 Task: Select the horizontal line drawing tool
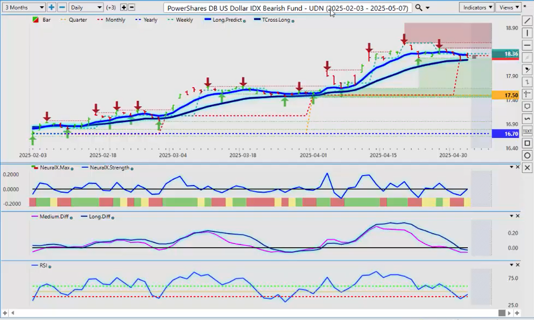(x=527, y=45)
